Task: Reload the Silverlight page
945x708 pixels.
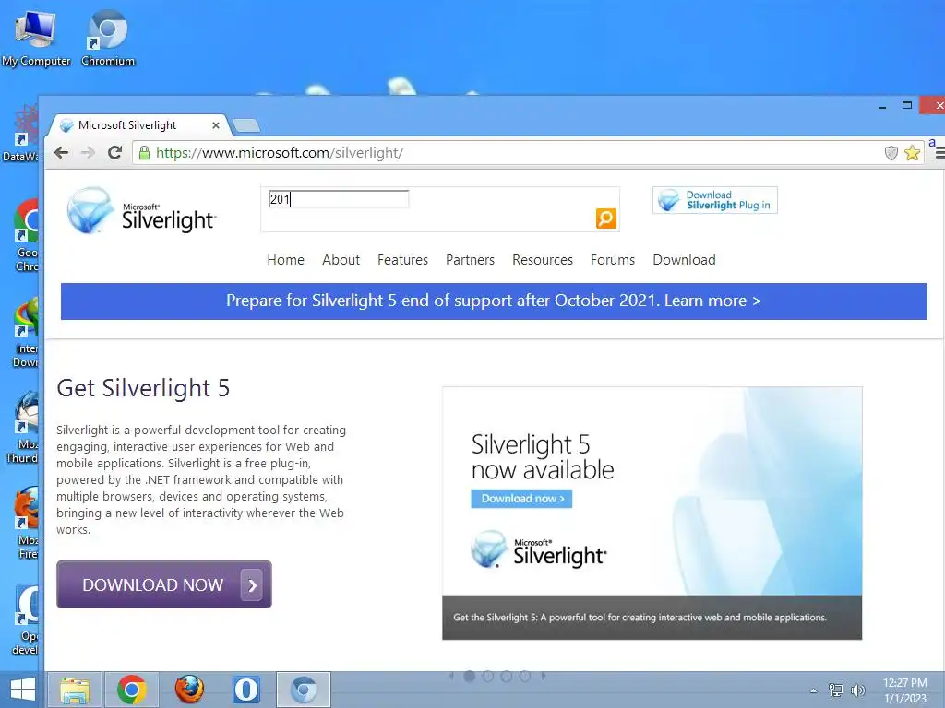Action: 115,153
